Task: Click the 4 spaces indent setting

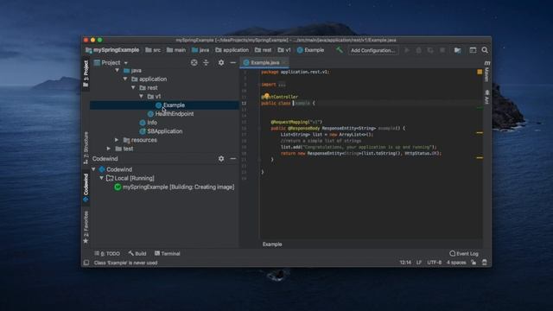Action: (456, 263)
